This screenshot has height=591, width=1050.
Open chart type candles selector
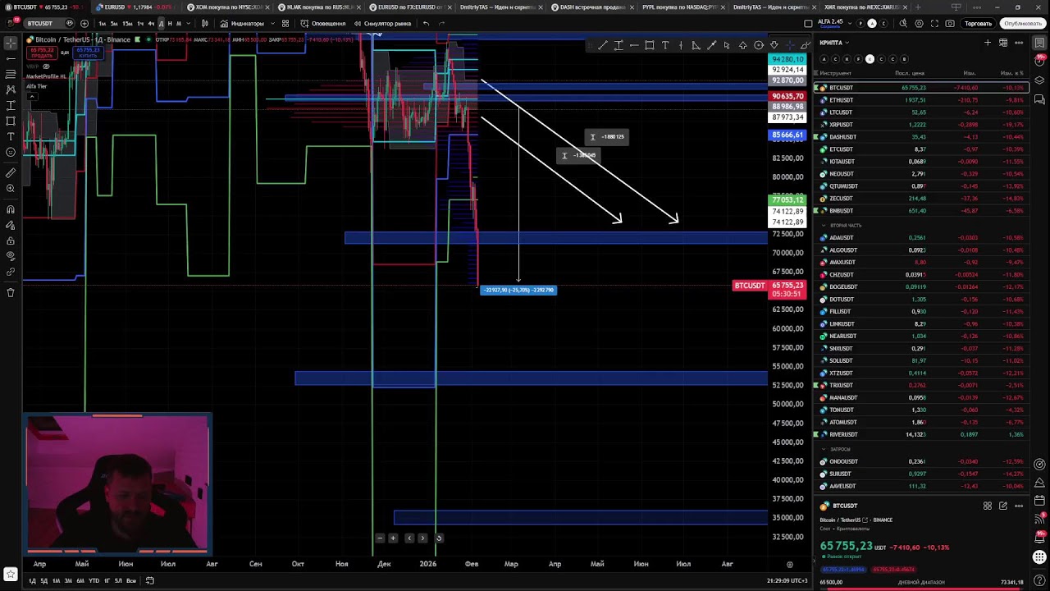pos(204,24)
